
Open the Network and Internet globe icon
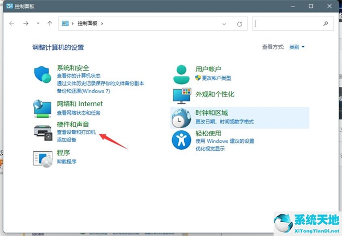[43, 108]
